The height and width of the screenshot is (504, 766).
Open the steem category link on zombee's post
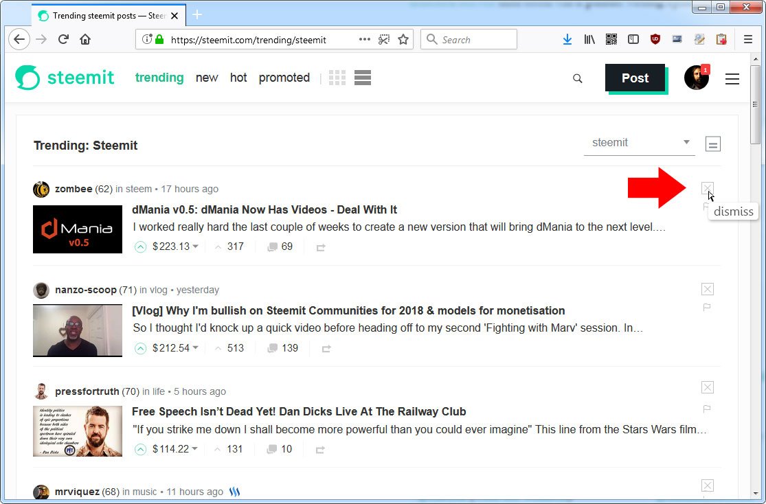139,189
